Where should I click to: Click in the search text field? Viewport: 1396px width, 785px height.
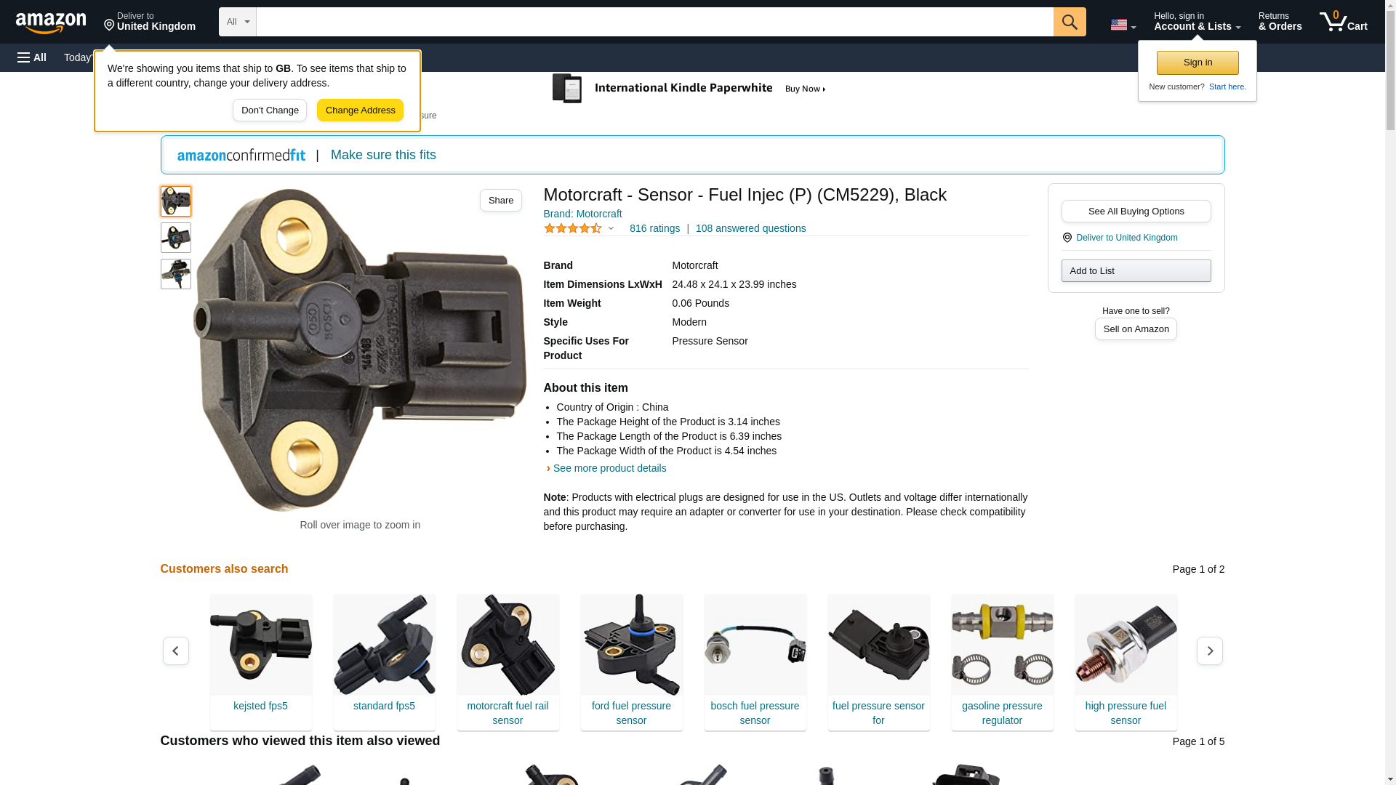654,22
